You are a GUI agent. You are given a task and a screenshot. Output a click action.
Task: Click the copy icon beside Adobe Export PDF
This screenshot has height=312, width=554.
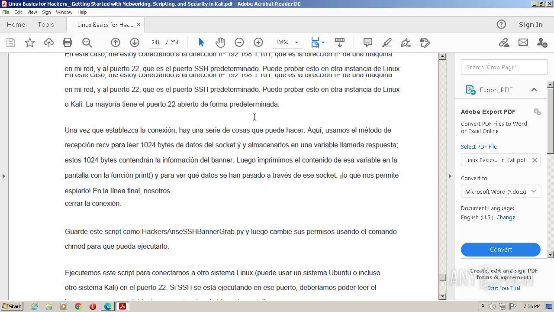(537, 112)
